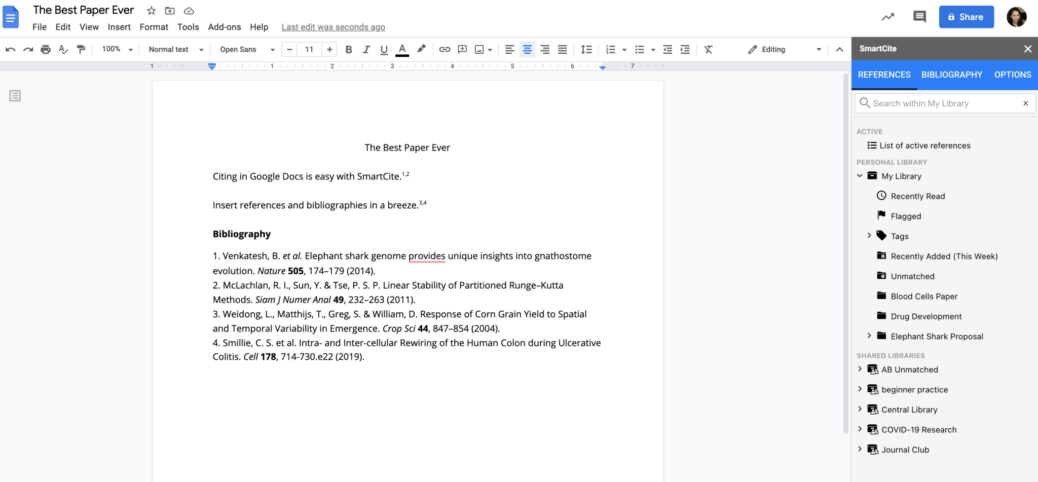This screenshot has height=482, width=1038.
Task: Expand the Tags section in My Library
Action: 870,236
